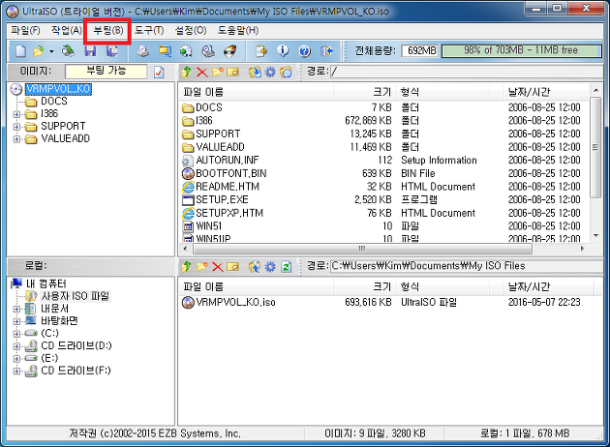Expand the (C:) drive node

[16, 334]
